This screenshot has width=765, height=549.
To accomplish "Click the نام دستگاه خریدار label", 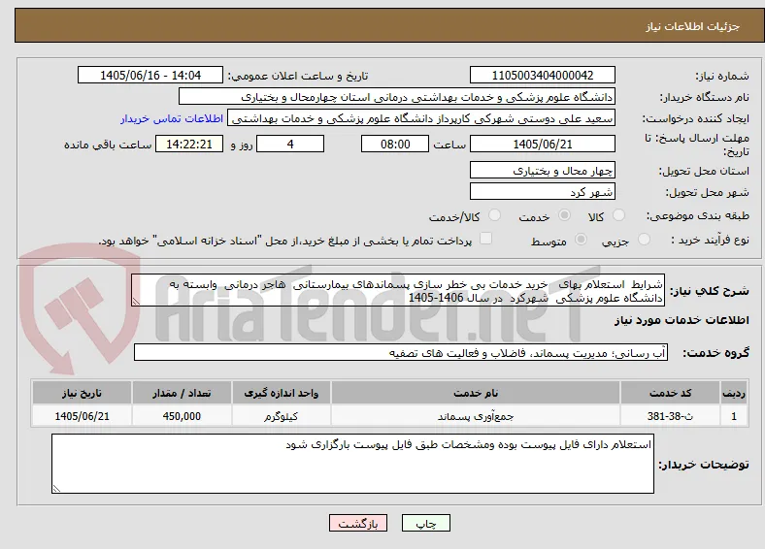I will pos(705,98).
